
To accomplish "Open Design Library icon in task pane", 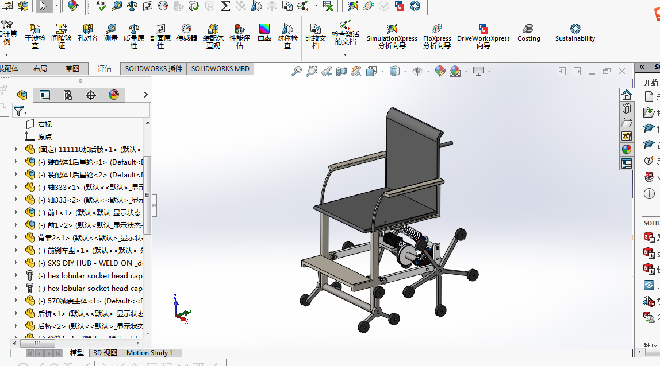I will [626, 108].
